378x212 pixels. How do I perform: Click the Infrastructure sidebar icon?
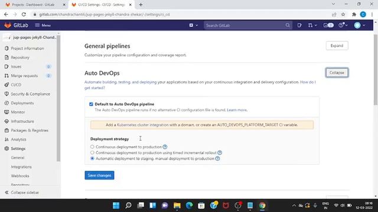click(x=6, y=121)
